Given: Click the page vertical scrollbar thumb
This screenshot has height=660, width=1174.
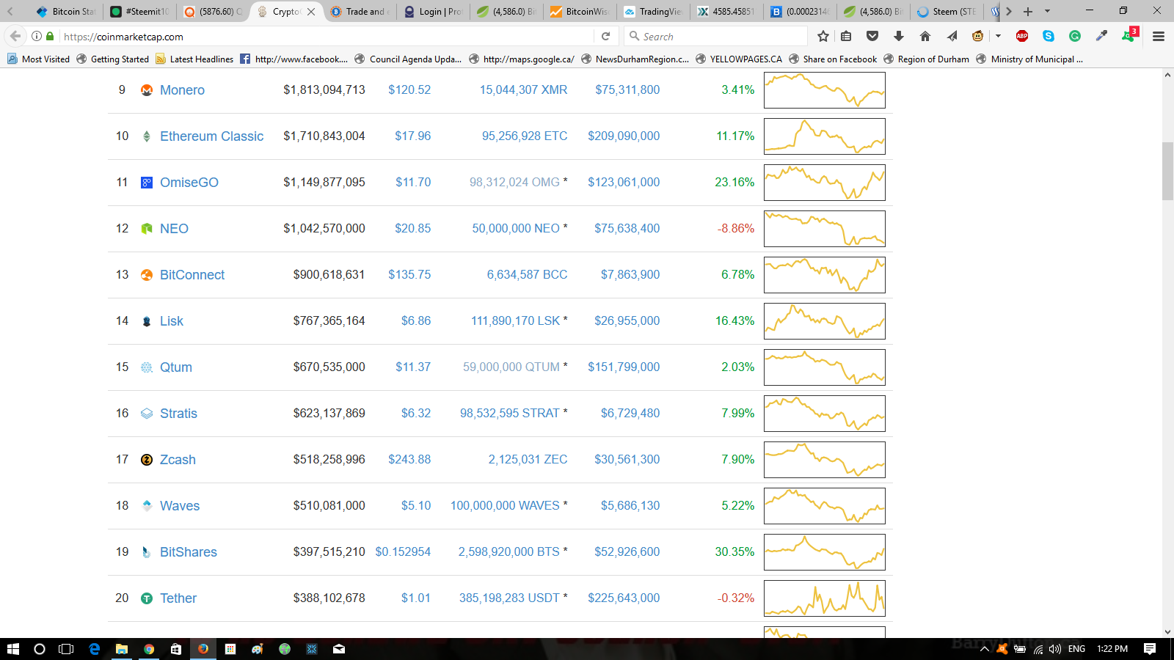Looking at the screenshot, I should click(x=1167, y=172).
